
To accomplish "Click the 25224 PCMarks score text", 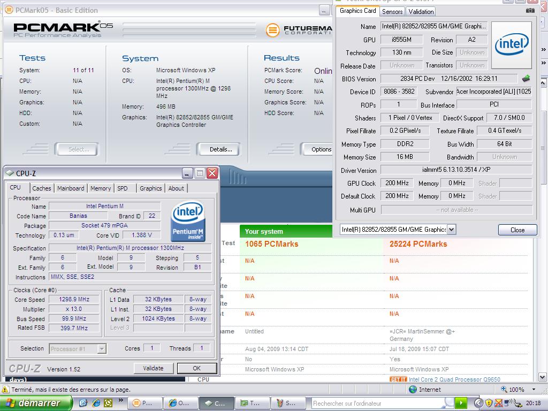I will (418, 244).
